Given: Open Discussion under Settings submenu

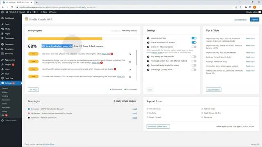Looking at the screenshot, I should pos(6,100).
